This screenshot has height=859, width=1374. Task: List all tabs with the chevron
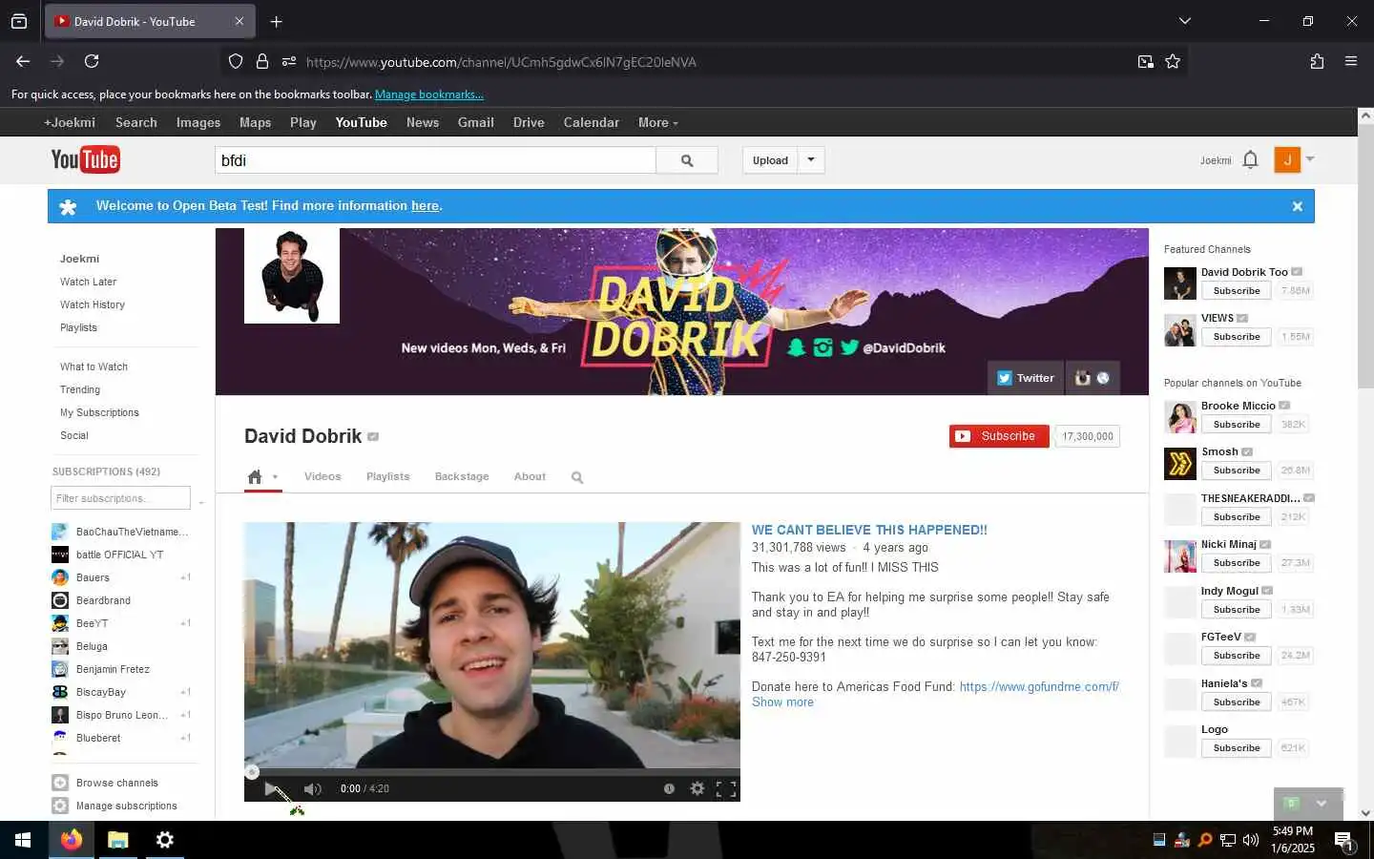click(1185, 21)
